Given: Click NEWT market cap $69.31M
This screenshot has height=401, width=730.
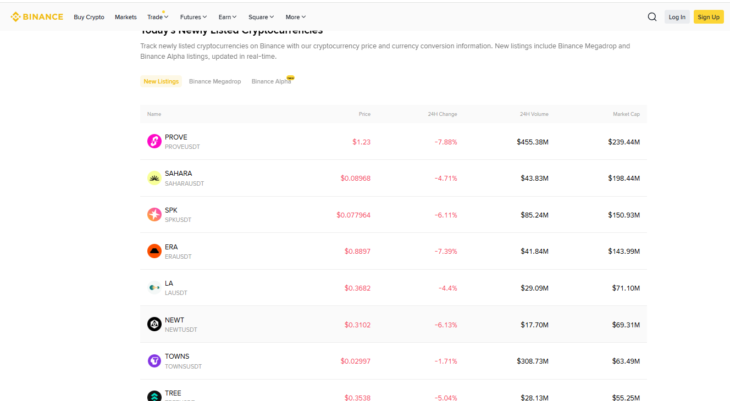Looking at the screenshot, I should click(626, 325).
